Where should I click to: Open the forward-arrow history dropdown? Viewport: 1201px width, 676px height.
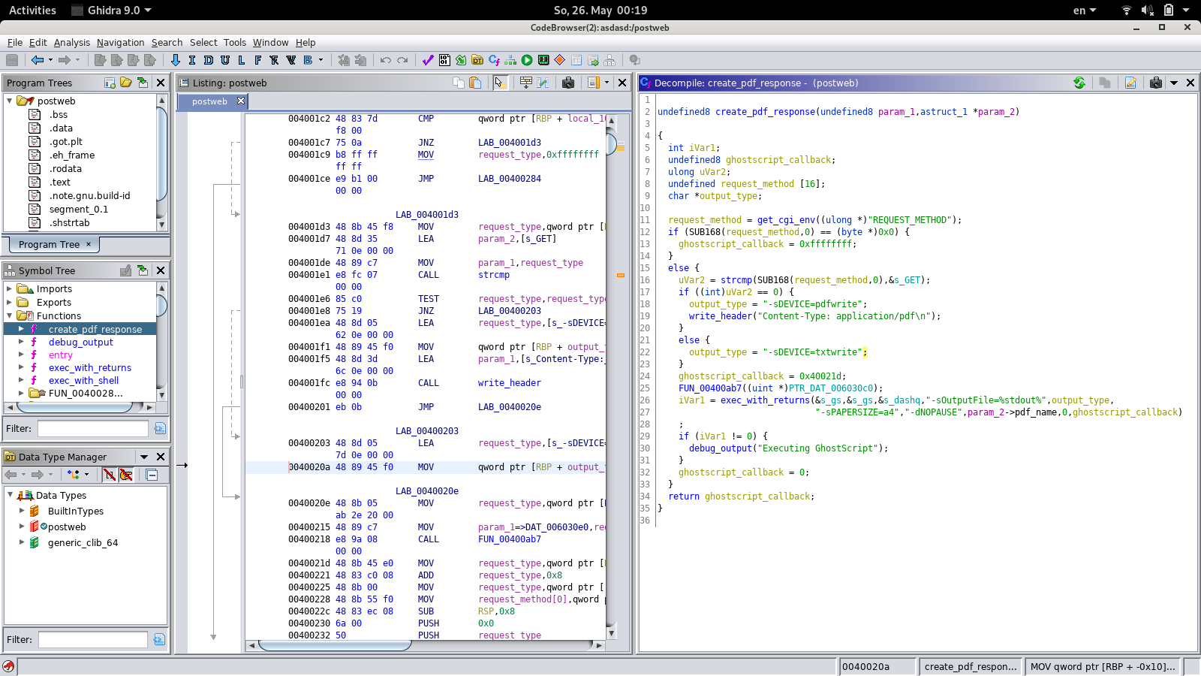[x=77, y=60]
